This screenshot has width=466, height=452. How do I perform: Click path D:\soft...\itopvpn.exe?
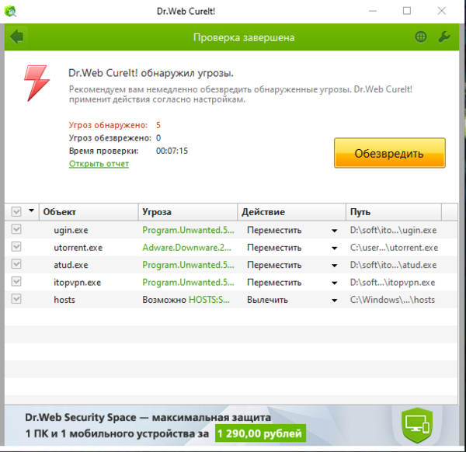[392, 283]
